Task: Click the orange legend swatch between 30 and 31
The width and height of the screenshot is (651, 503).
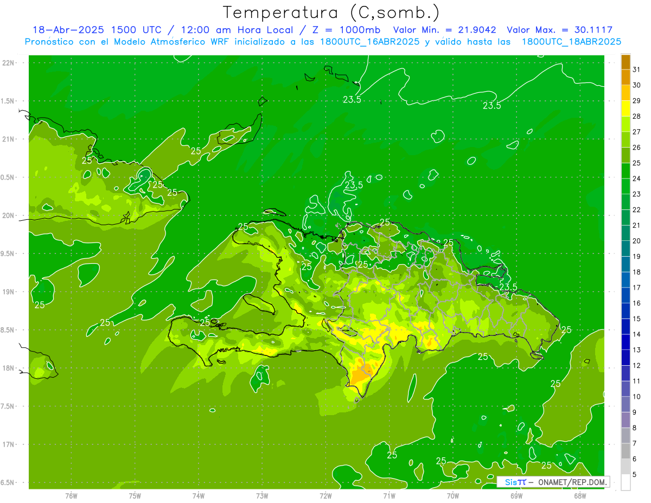Action: (626, 78)
